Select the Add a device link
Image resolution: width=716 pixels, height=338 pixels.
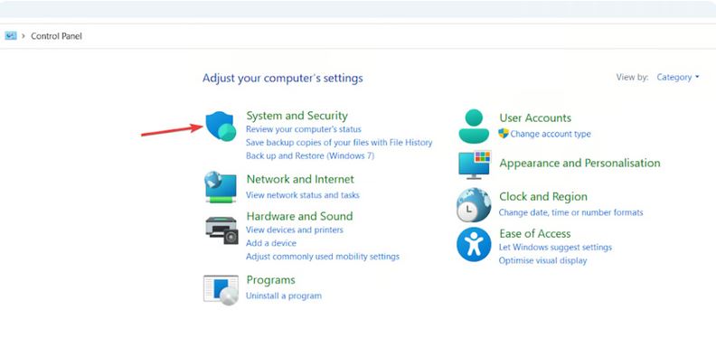(x=271, y=243)
